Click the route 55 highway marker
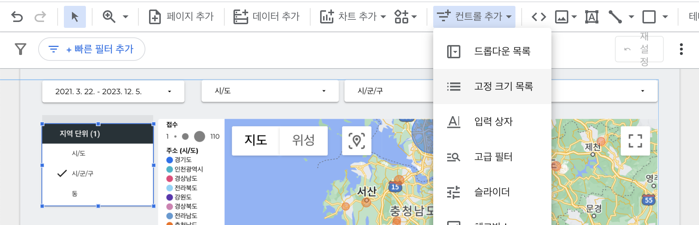 tap(649, 200)
